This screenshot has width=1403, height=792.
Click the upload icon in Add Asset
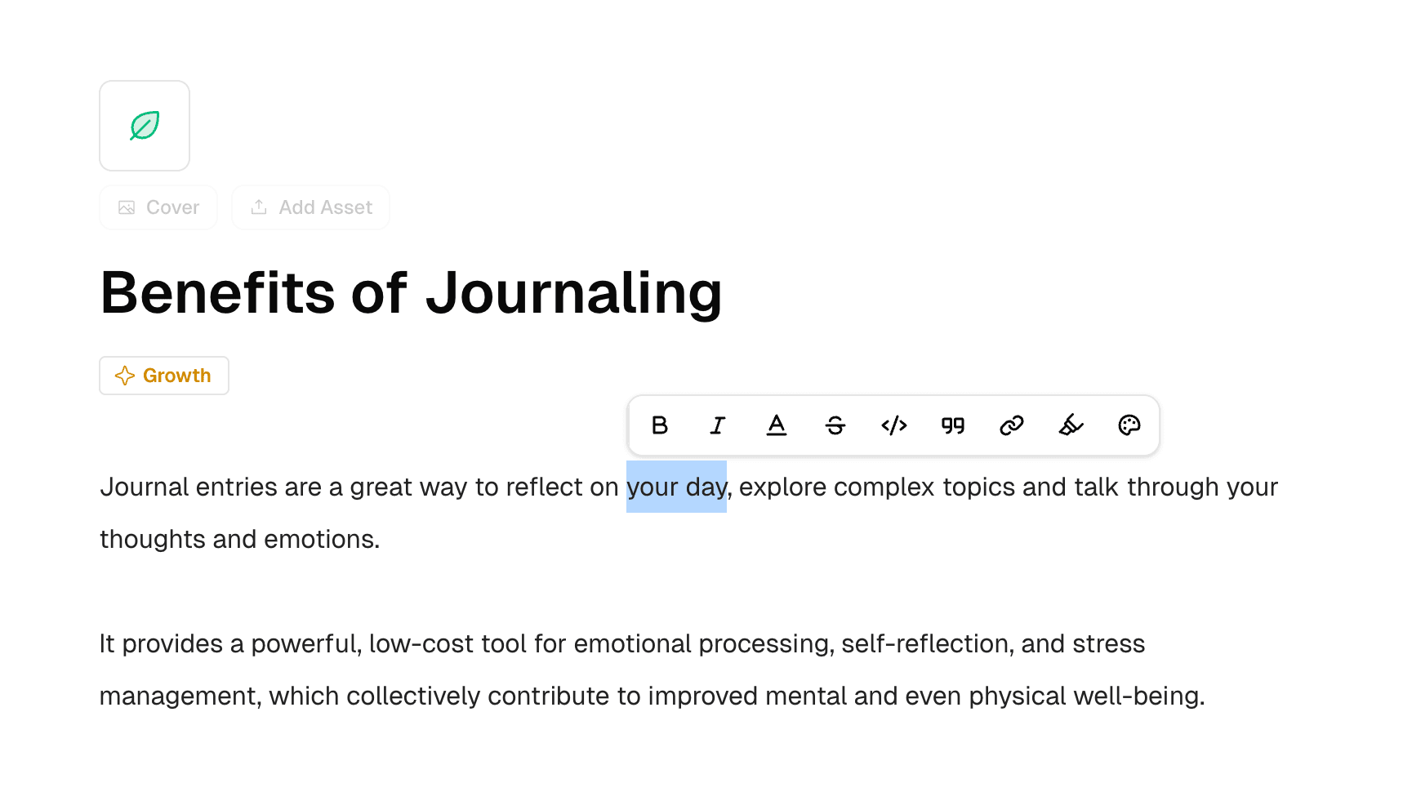pyautogui.click(x=259, y=207)
